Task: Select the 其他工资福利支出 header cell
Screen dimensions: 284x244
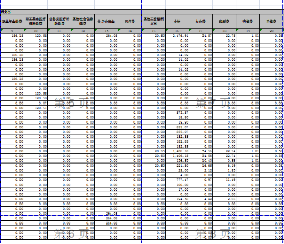Action: click(x=153, y=22)
